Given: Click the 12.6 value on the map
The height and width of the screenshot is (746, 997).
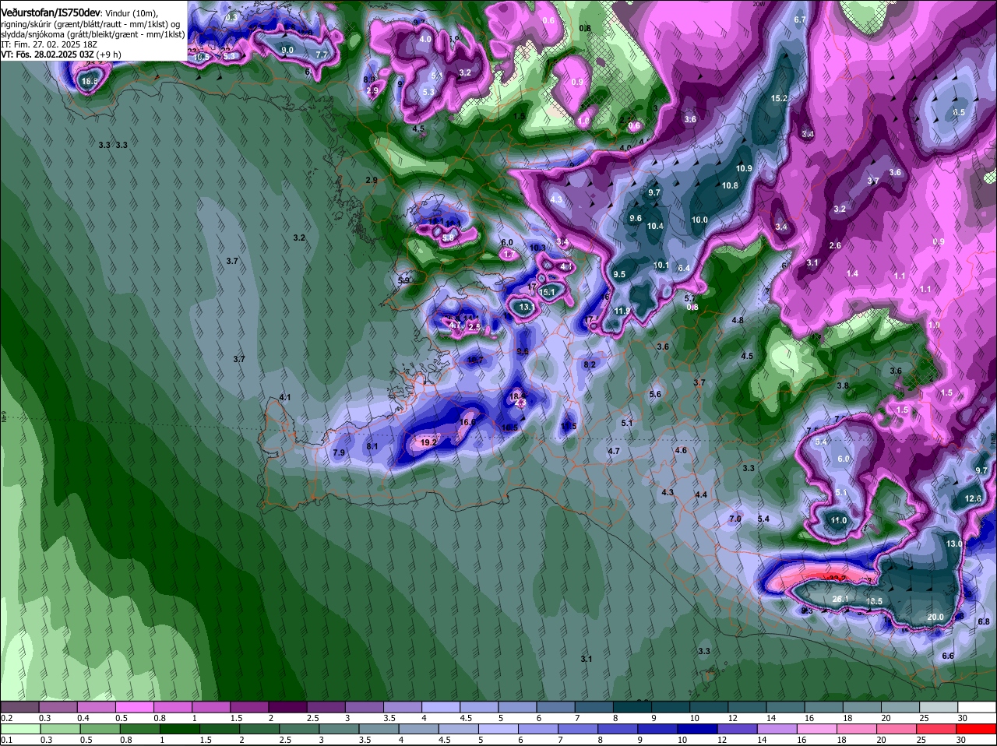Looking at the screenshot, I should pos(973,498).
